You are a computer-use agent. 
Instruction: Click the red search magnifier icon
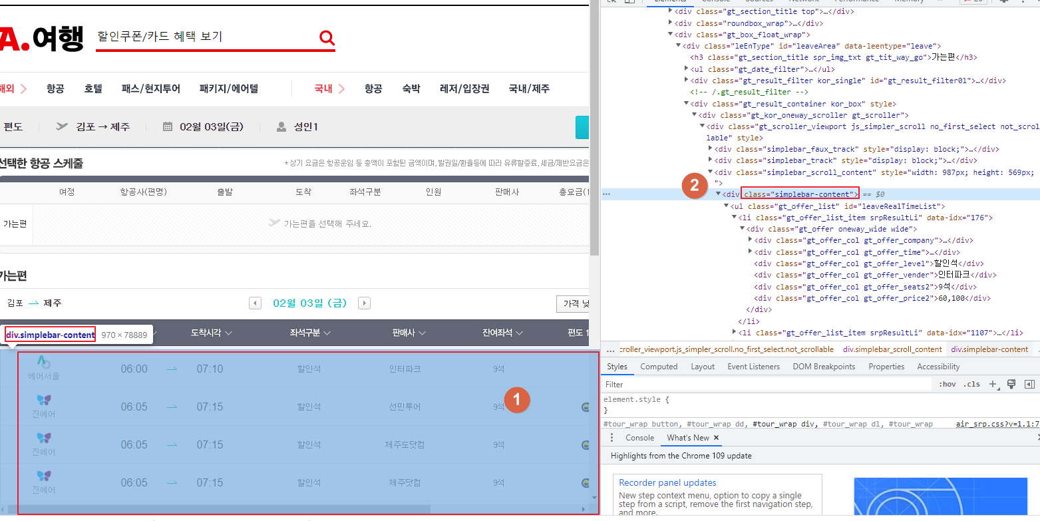[327, 38]
